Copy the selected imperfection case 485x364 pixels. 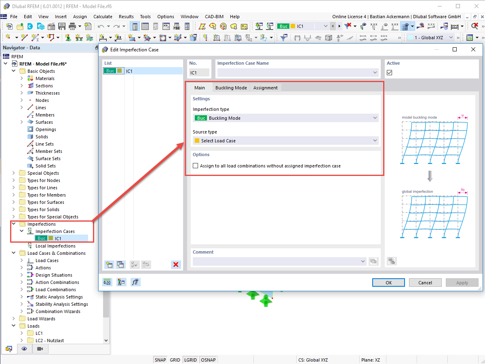[120, 265]
